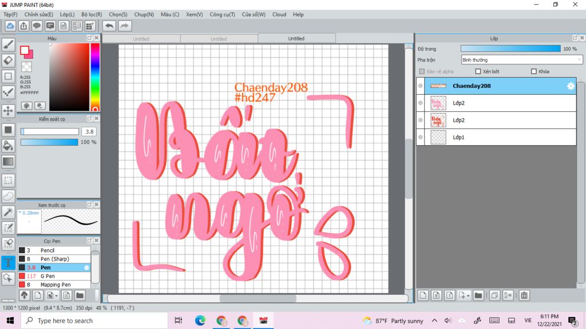Open Windows Start menu
The height and width of the screenshot is (329, 586).
tap(10, 320)
